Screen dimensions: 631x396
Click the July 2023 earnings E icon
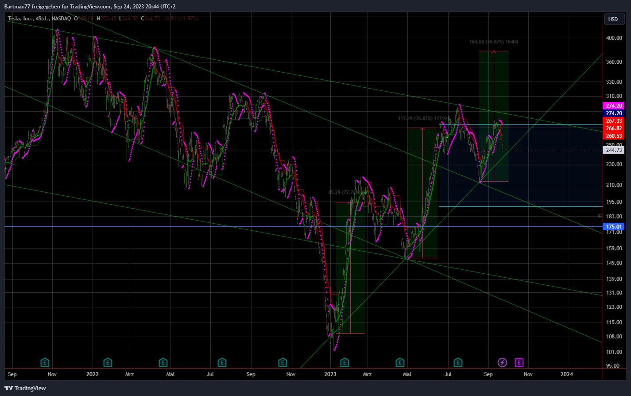[x=458, y=363]
